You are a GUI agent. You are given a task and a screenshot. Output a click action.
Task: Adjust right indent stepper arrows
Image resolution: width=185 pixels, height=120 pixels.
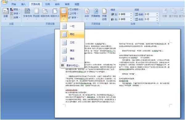click(131, 19)
